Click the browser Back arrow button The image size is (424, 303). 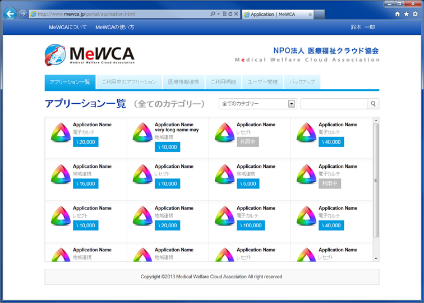[10, 13]
